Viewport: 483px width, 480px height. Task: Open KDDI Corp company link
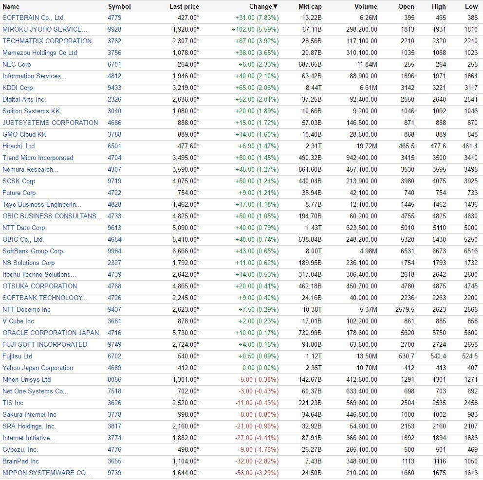point(18,88)
